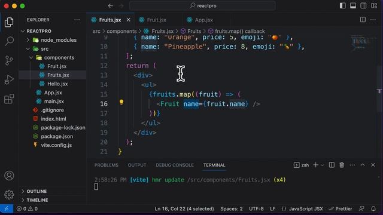
Task: Go forward with the navigation arrow
Action: click(x=121, y=5)
